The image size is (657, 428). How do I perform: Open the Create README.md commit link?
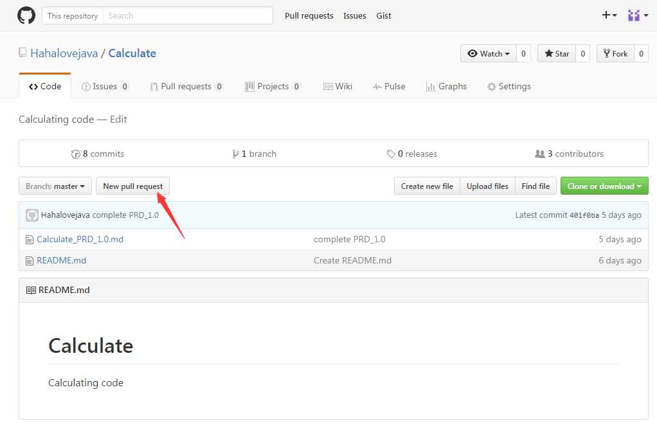tap(352, 260)
